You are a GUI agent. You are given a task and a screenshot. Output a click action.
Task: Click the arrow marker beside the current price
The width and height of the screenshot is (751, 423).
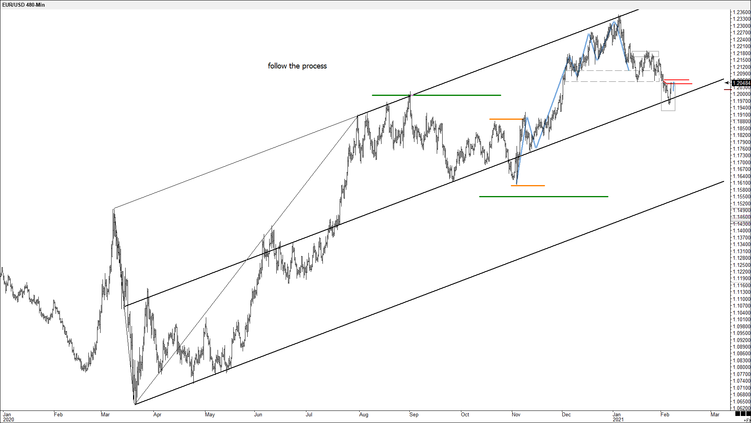(x=727, y=83)
